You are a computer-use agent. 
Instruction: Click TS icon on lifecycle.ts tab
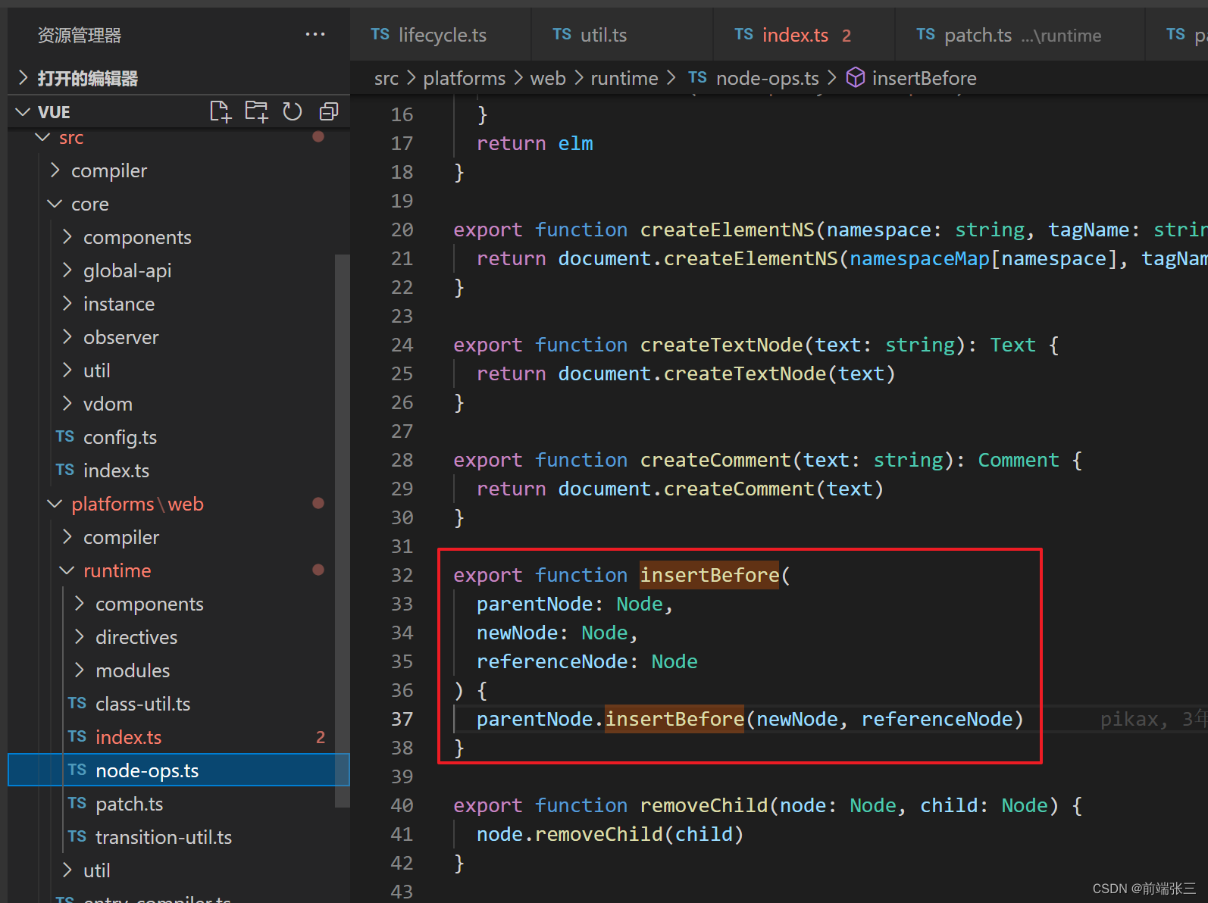pos(380,34)
